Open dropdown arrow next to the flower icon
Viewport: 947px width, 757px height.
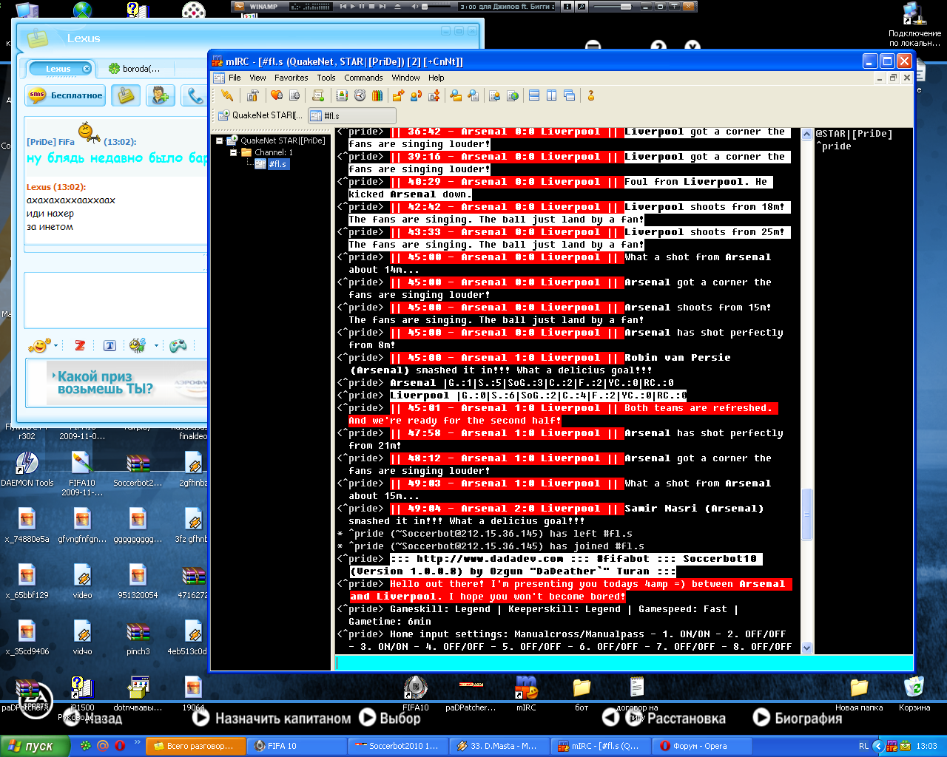pos(156,345)
